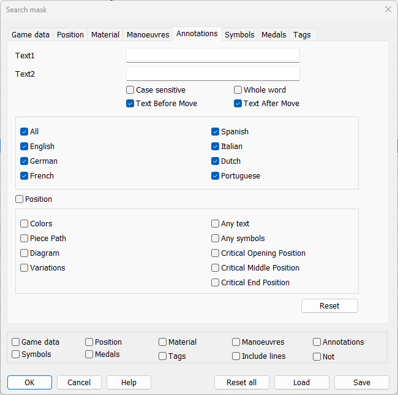Screen dimensions: 398x395
Task: Open the Symbols tab
Action: click(x=239, y=34)
